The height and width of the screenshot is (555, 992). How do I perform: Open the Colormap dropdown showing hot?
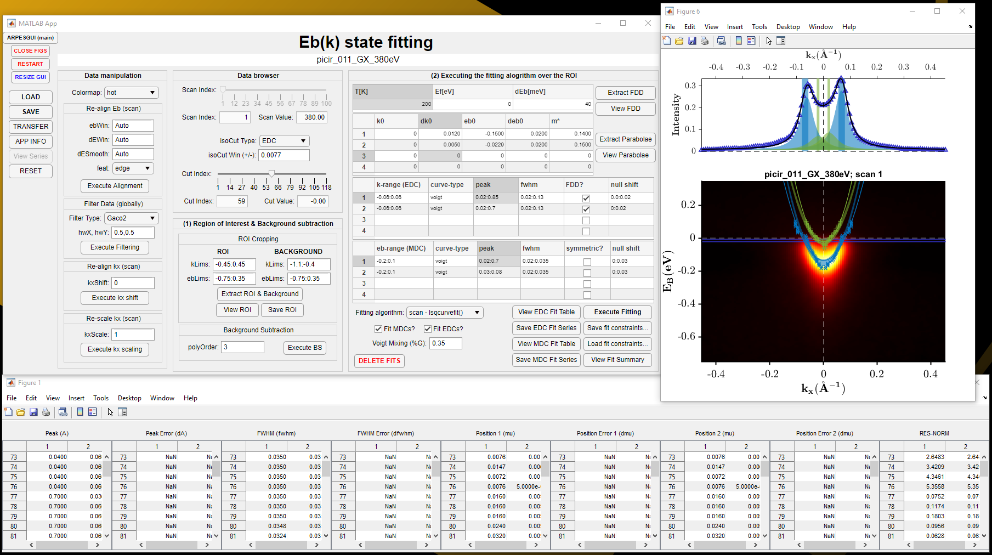[x=132, y=93]
